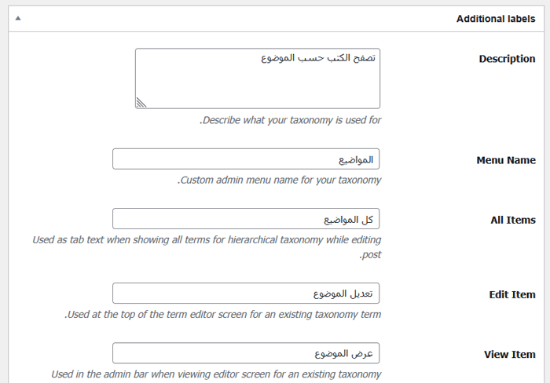Click the "Used at the top" help text
This screenshot has width=550, height=383.
[223, 314]
